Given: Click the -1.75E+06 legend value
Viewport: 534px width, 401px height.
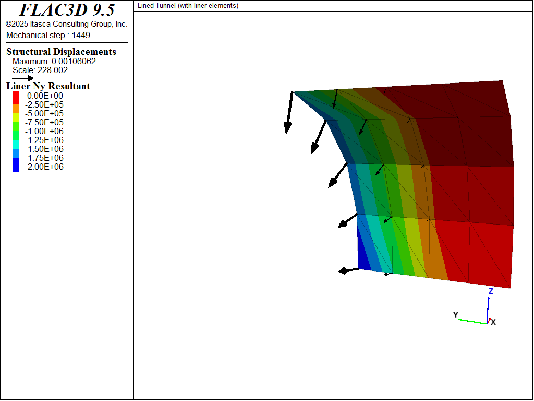Looking at the screenshot, I should coord(44,158).
